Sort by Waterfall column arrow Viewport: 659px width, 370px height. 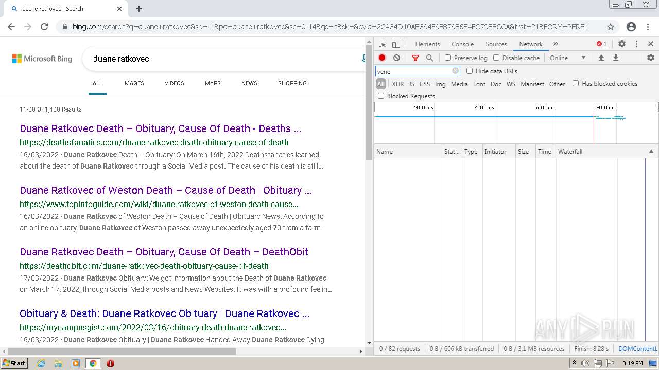point(651,151)
